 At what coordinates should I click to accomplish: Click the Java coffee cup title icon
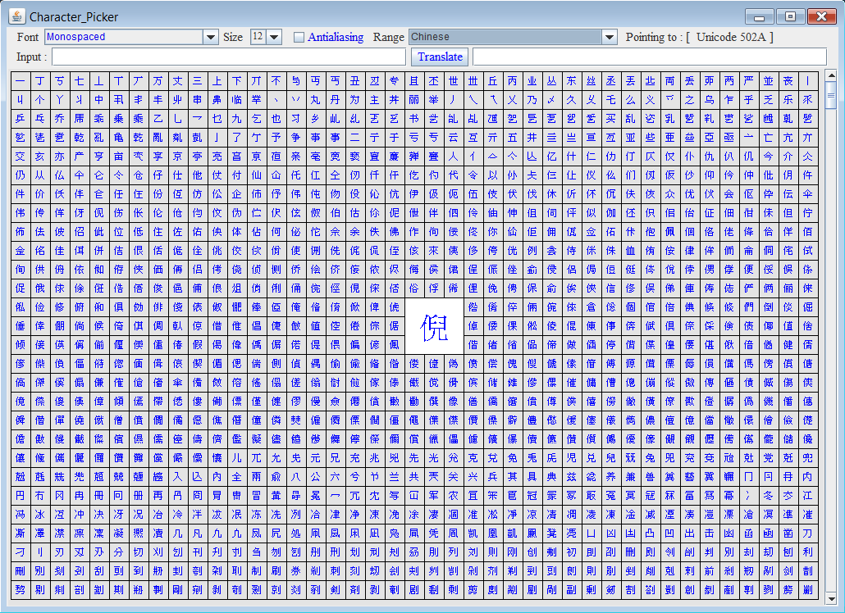pos(17,16)
